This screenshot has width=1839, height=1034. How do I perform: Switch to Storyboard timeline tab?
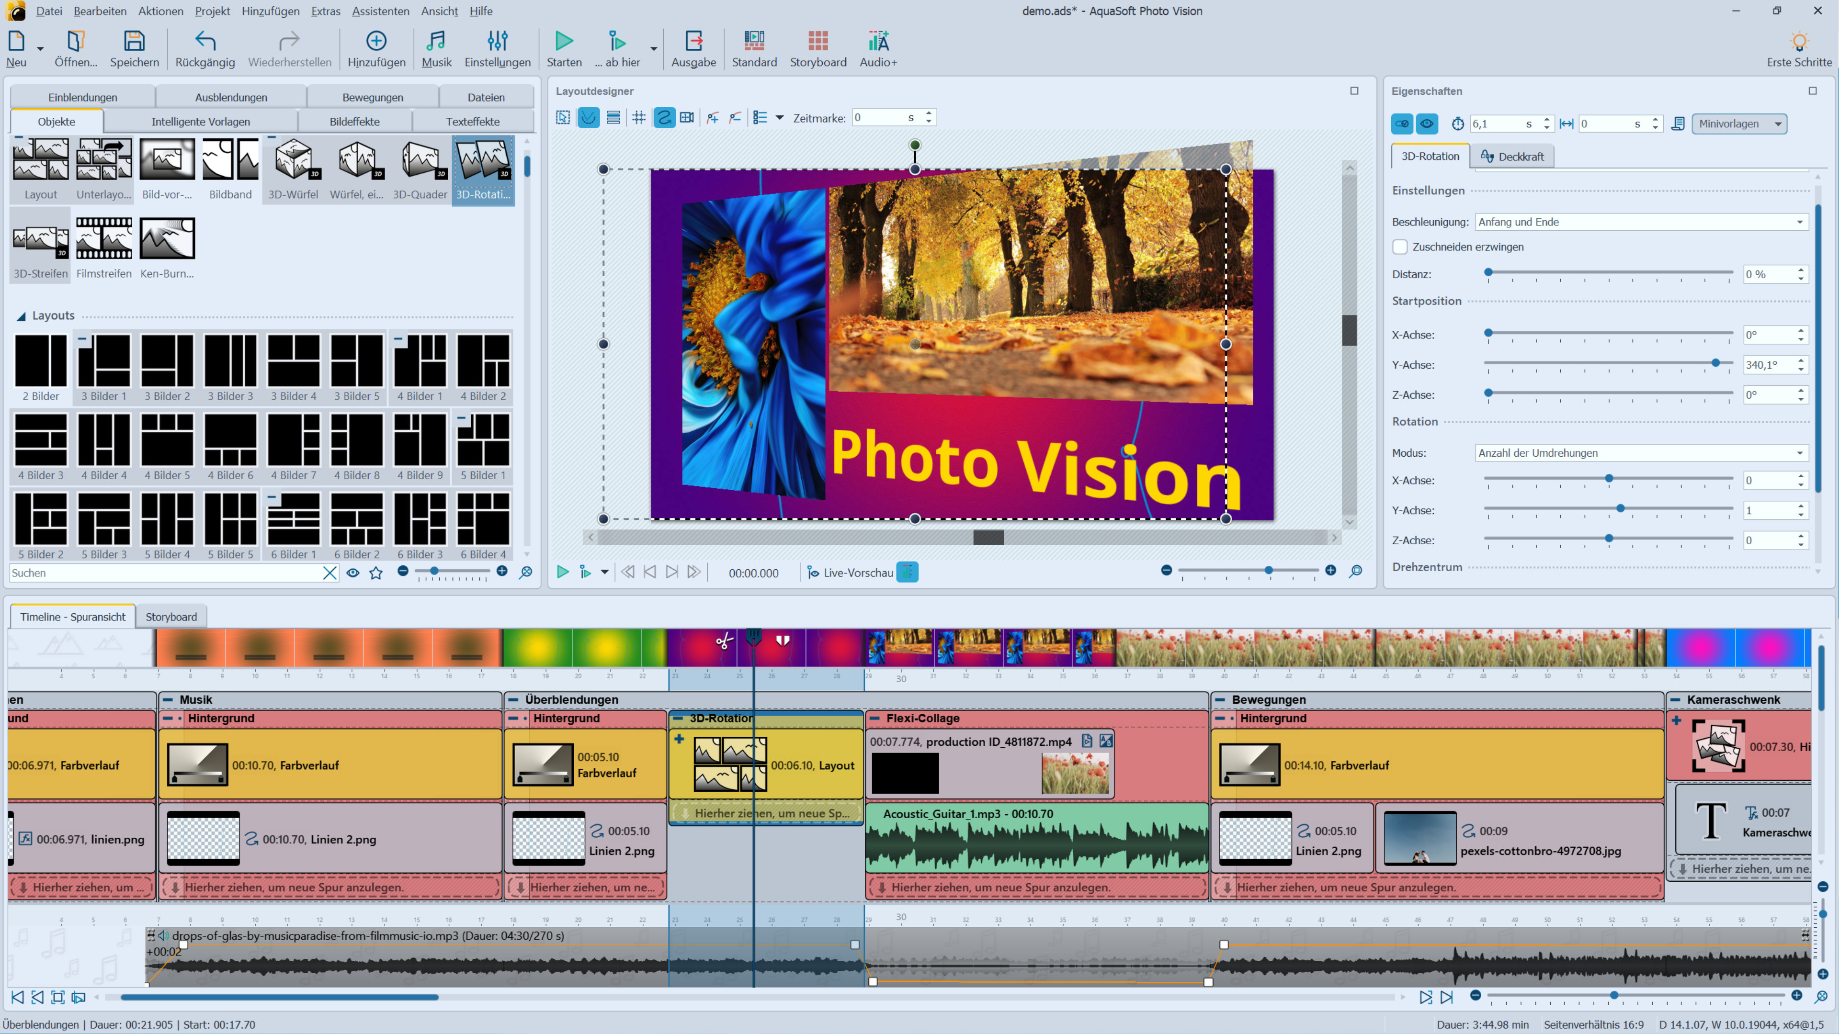point(170,617)
